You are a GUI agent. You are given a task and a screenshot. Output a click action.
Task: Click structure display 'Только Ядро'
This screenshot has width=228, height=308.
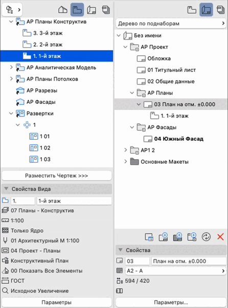click(27, 230)
